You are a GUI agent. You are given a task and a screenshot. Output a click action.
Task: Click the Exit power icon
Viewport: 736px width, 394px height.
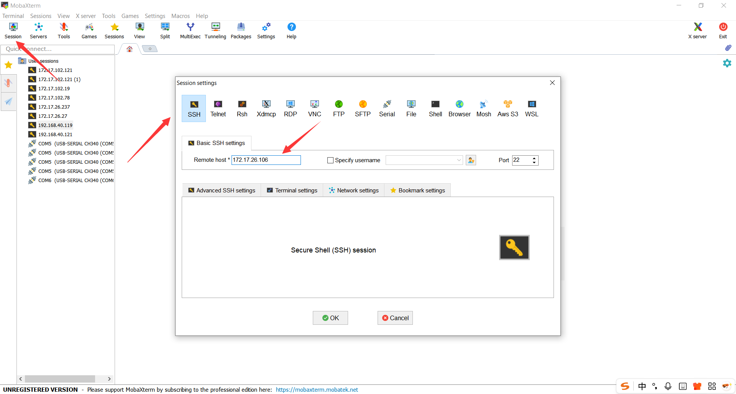coord(723,31)
